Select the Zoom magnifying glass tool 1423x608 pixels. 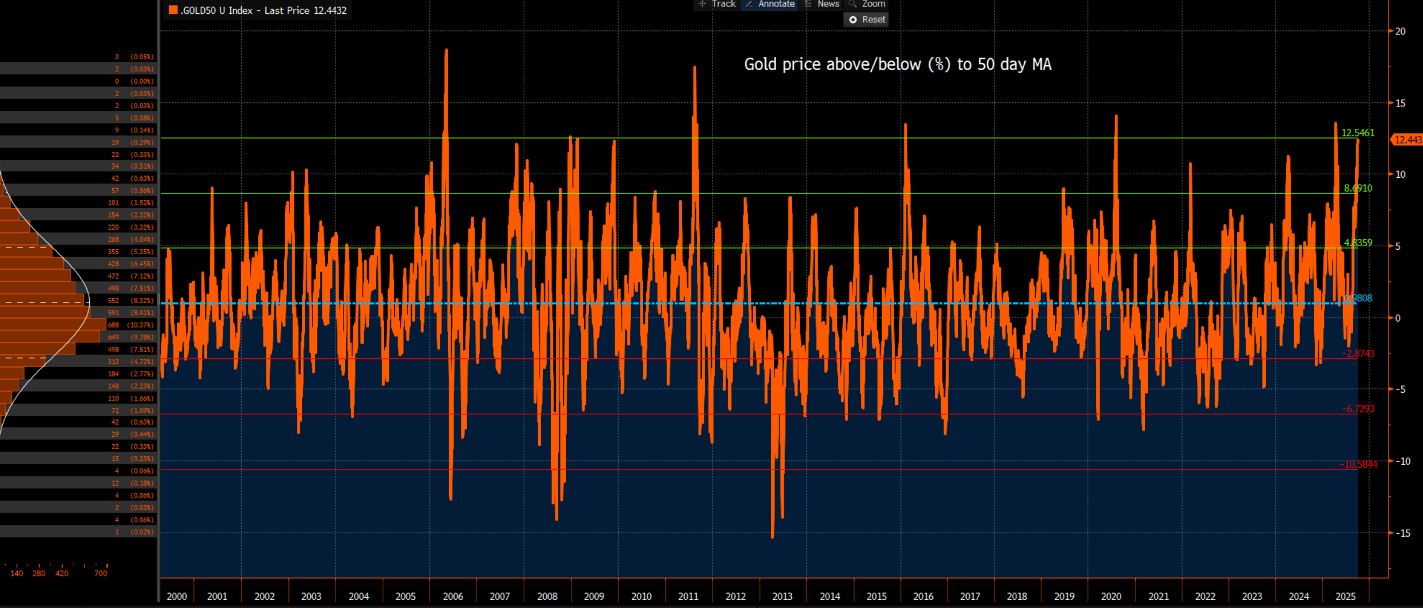[867, 5]
